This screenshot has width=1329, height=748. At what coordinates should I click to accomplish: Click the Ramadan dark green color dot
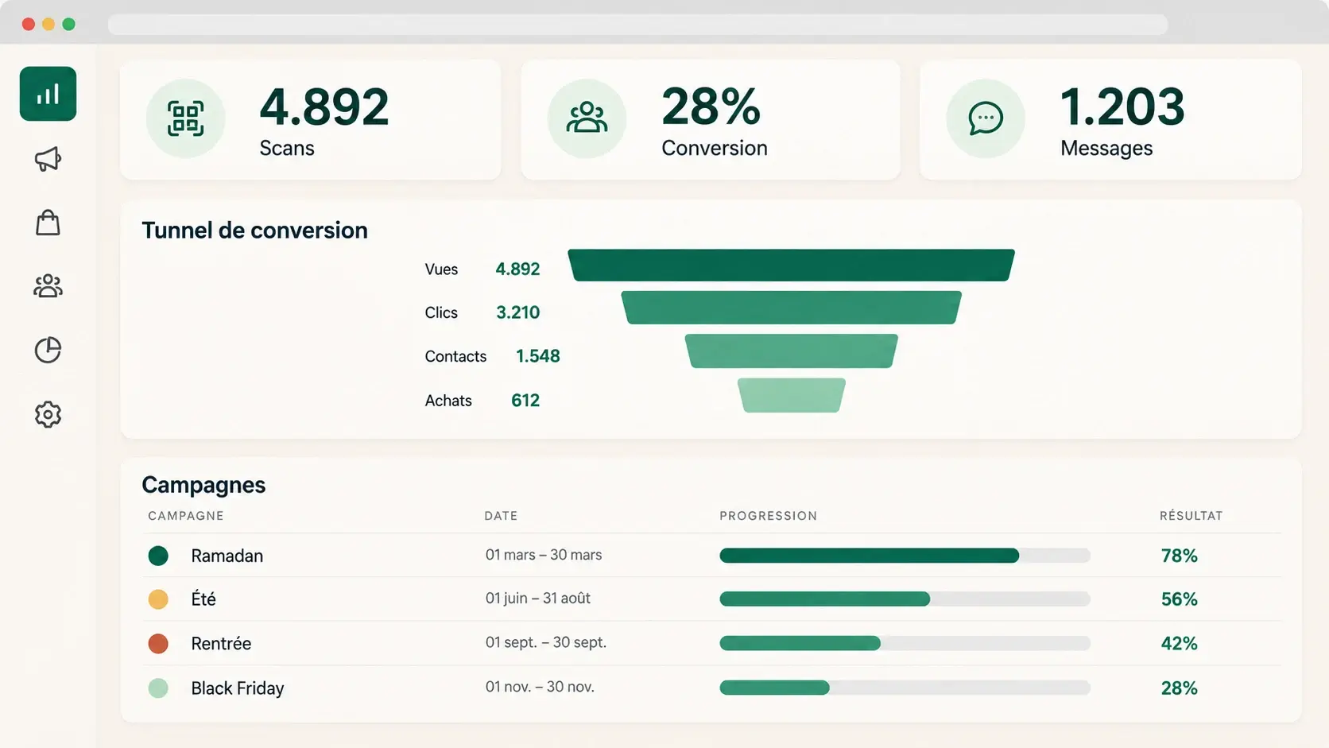click(x=158, y=556)
